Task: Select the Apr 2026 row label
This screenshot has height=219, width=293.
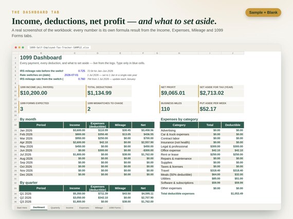Action: coord(26,143)
